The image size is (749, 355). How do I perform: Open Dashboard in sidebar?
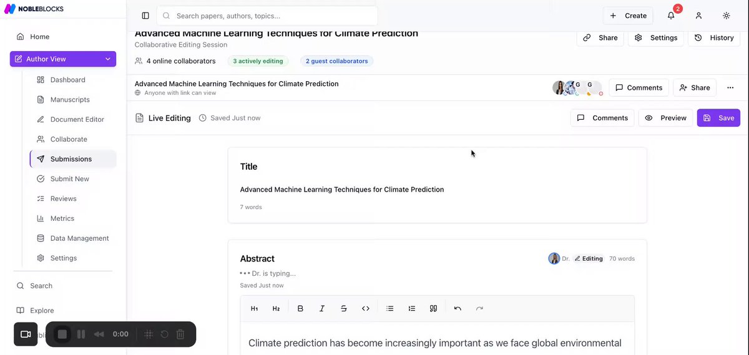pyautogui.click(x=68, y=80)
